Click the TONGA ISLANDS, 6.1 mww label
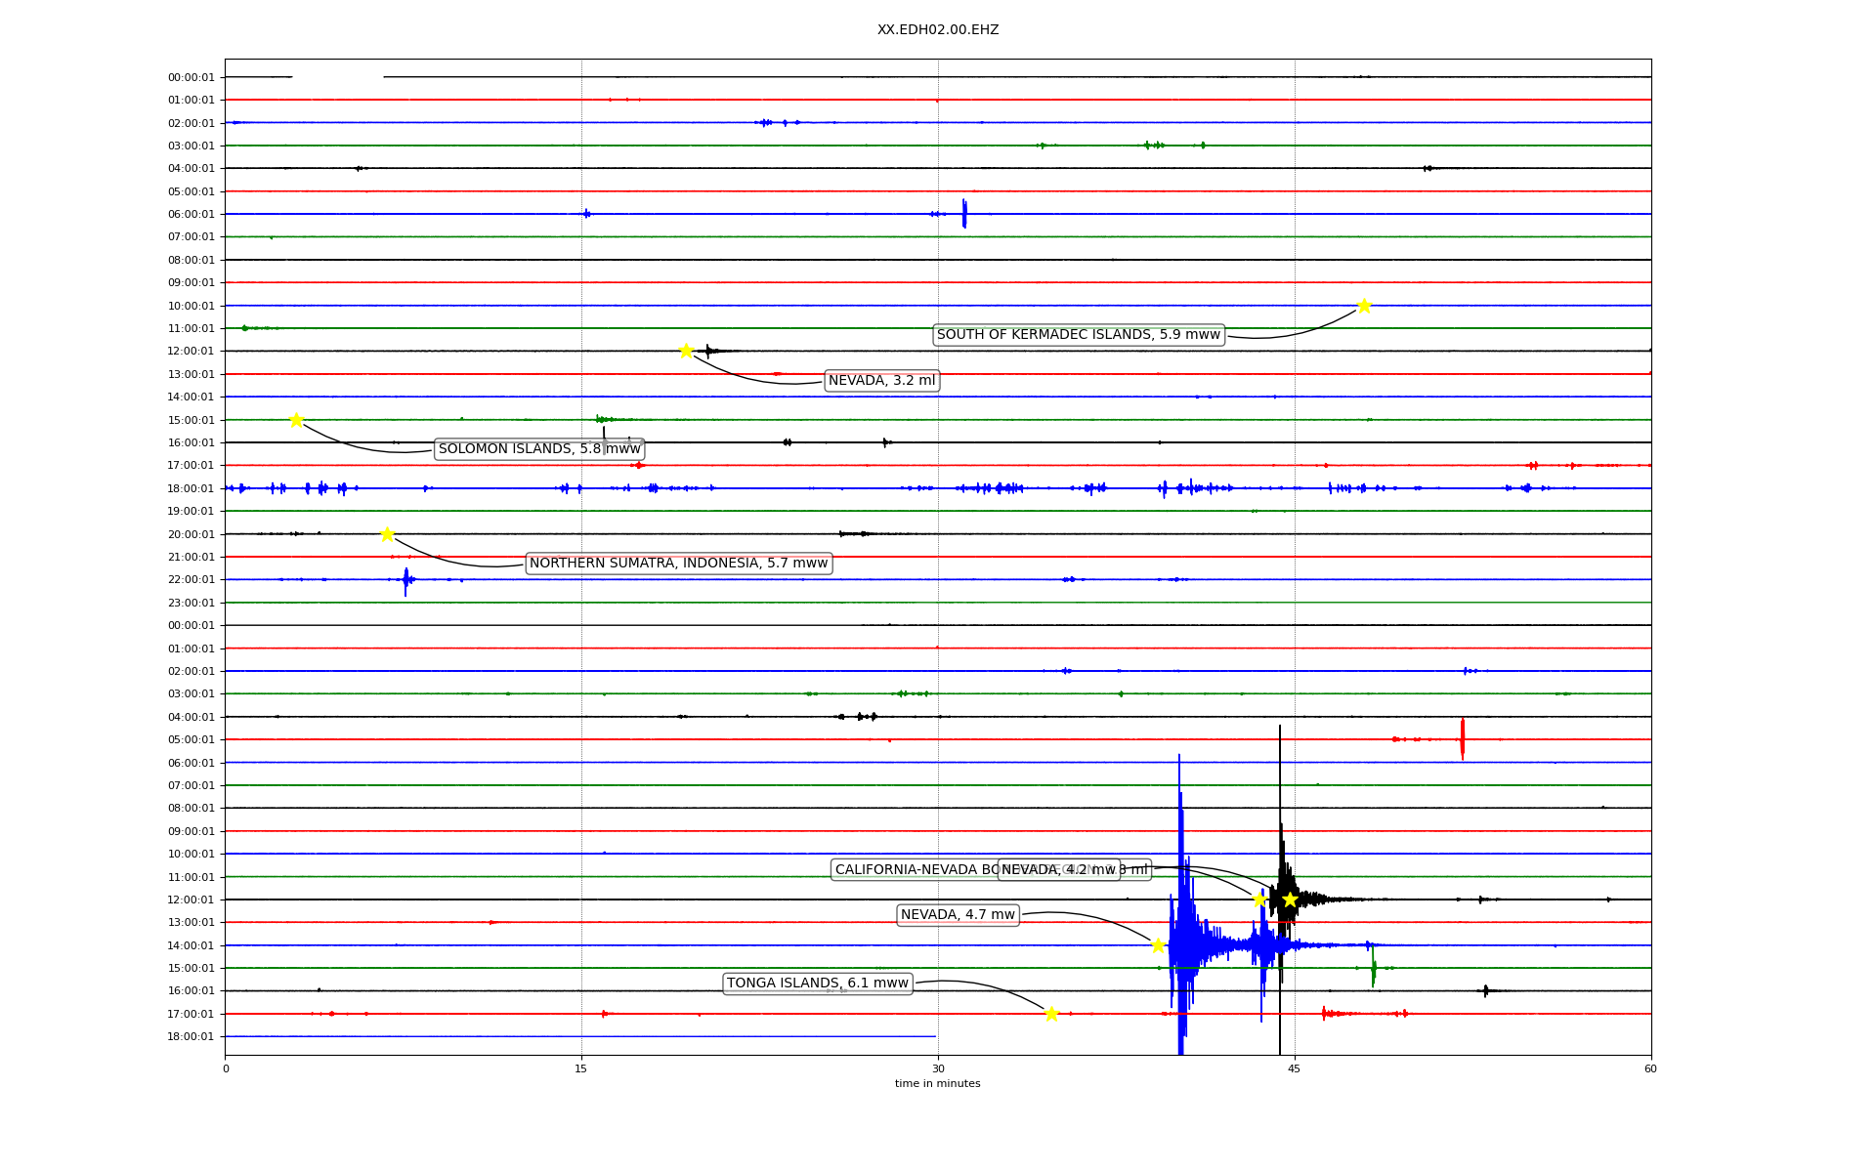This screenshot has width=1876, height=1172. tap(817, 984)
